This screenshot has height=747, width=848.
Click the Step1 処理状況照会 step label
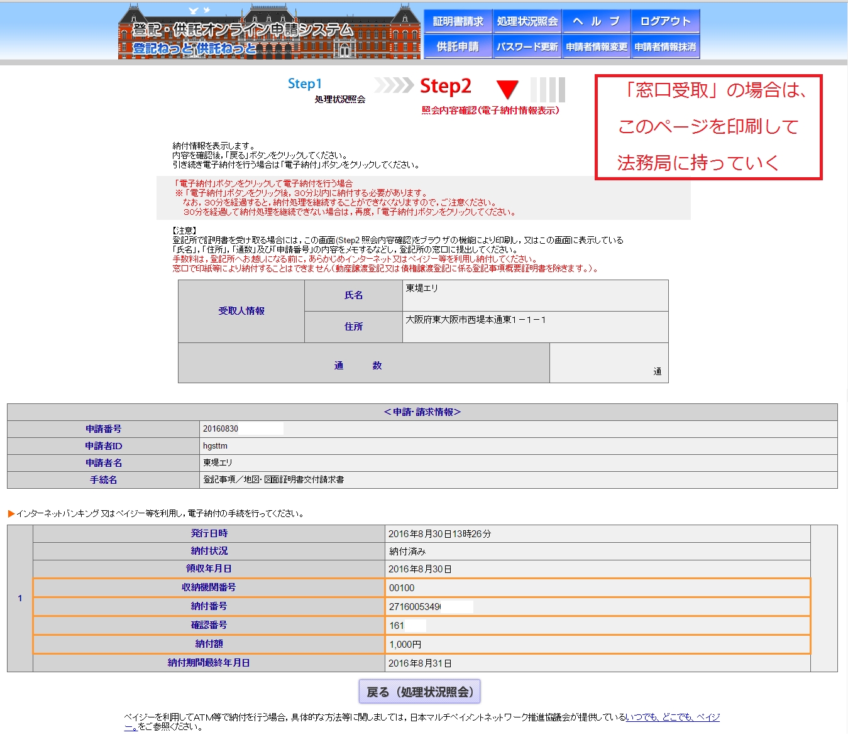326,90
